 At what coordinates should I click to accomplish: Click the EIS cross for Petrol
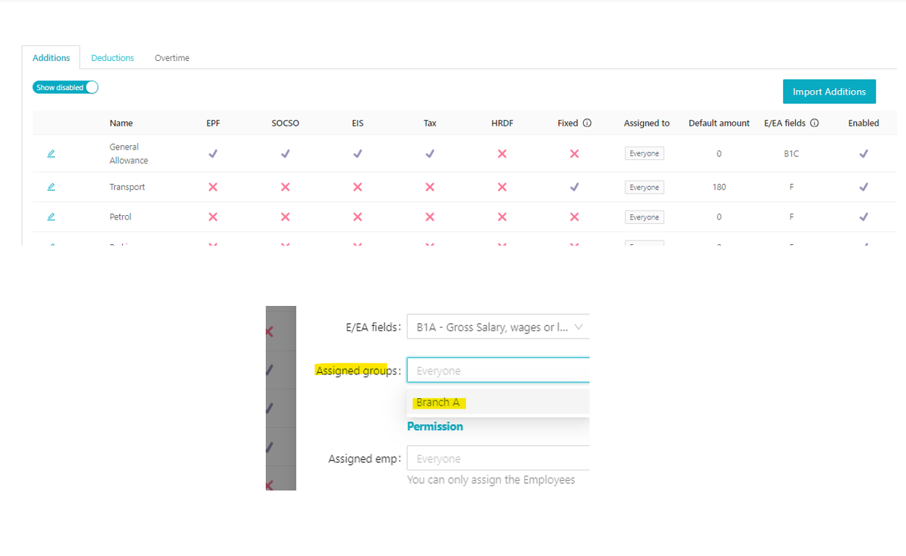tap(357, 217)
